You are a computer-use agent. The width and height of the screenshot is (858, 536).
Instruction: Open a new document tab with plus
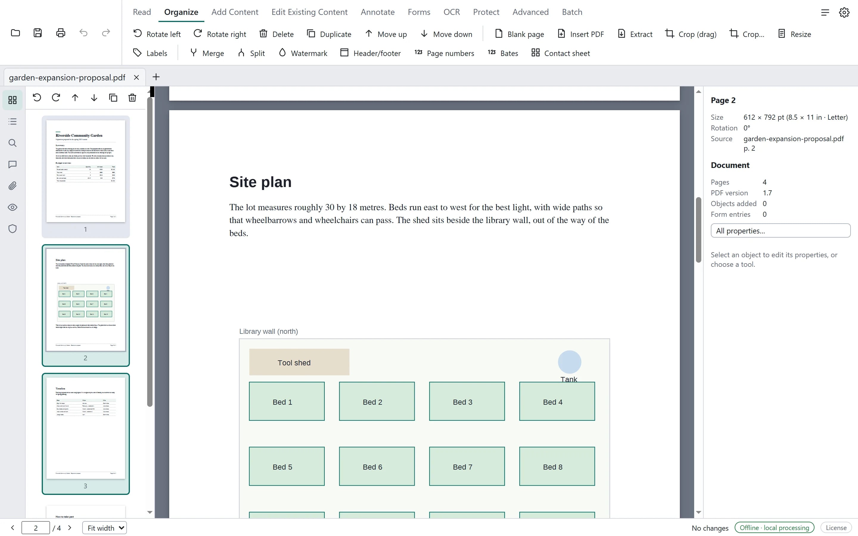tap(156, 77)
